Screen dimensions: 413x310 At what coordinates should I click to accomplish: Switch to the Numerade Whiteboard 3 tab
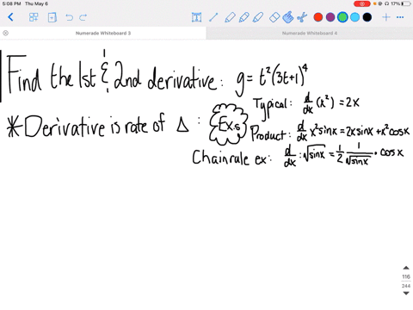tap(103, 33)
